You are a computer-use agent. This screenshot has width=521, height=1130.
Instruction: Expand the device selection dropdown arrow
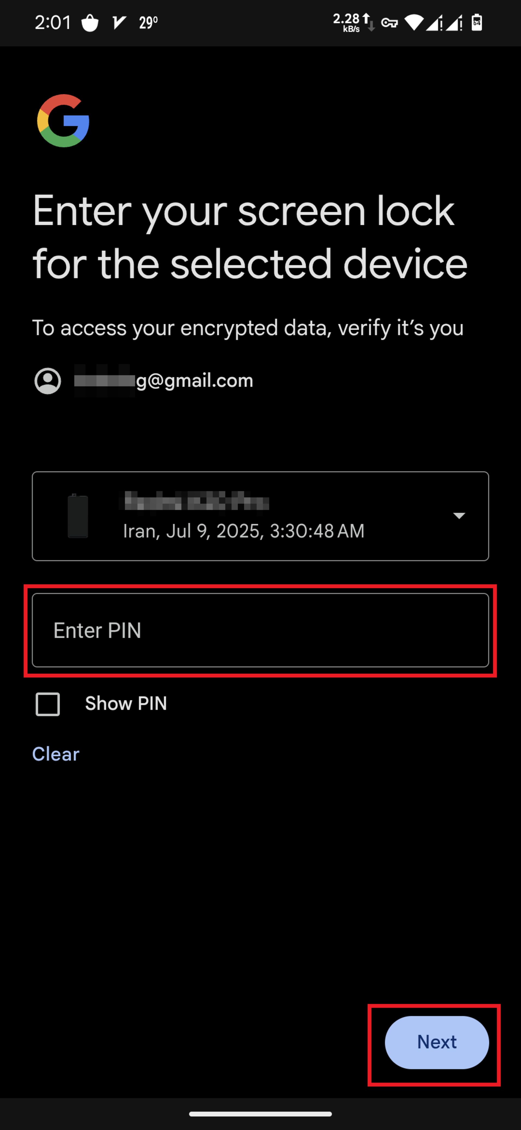[x=459, y=516]
